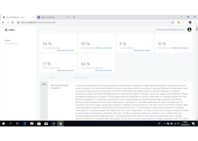Close the Your Test Results tab
Screen dimensions: 198x141
click(34, 17)
